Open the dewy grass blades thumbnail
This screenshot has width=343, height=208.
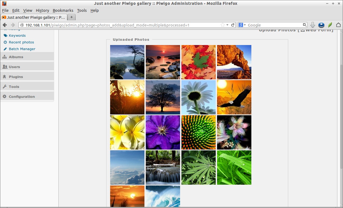click(x=234, y=168)
